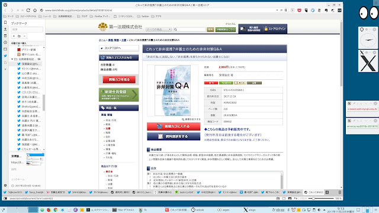Image resolution: width=379 pixels, height=213 pixels.
Task: Open a new tab with plus button
Action: [327, 192]
